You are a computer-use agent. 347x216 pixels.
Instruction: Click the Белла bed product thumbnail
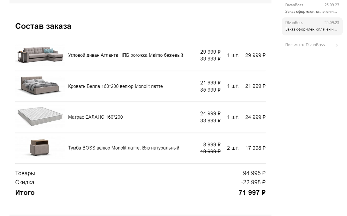(x=40, y=86)
